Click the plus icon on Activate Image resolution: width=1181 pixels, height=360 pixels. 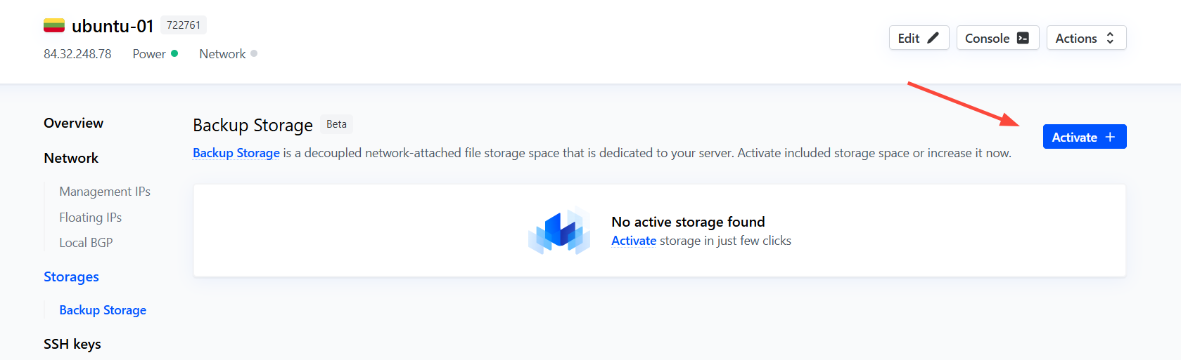[x=1110, y=137]
